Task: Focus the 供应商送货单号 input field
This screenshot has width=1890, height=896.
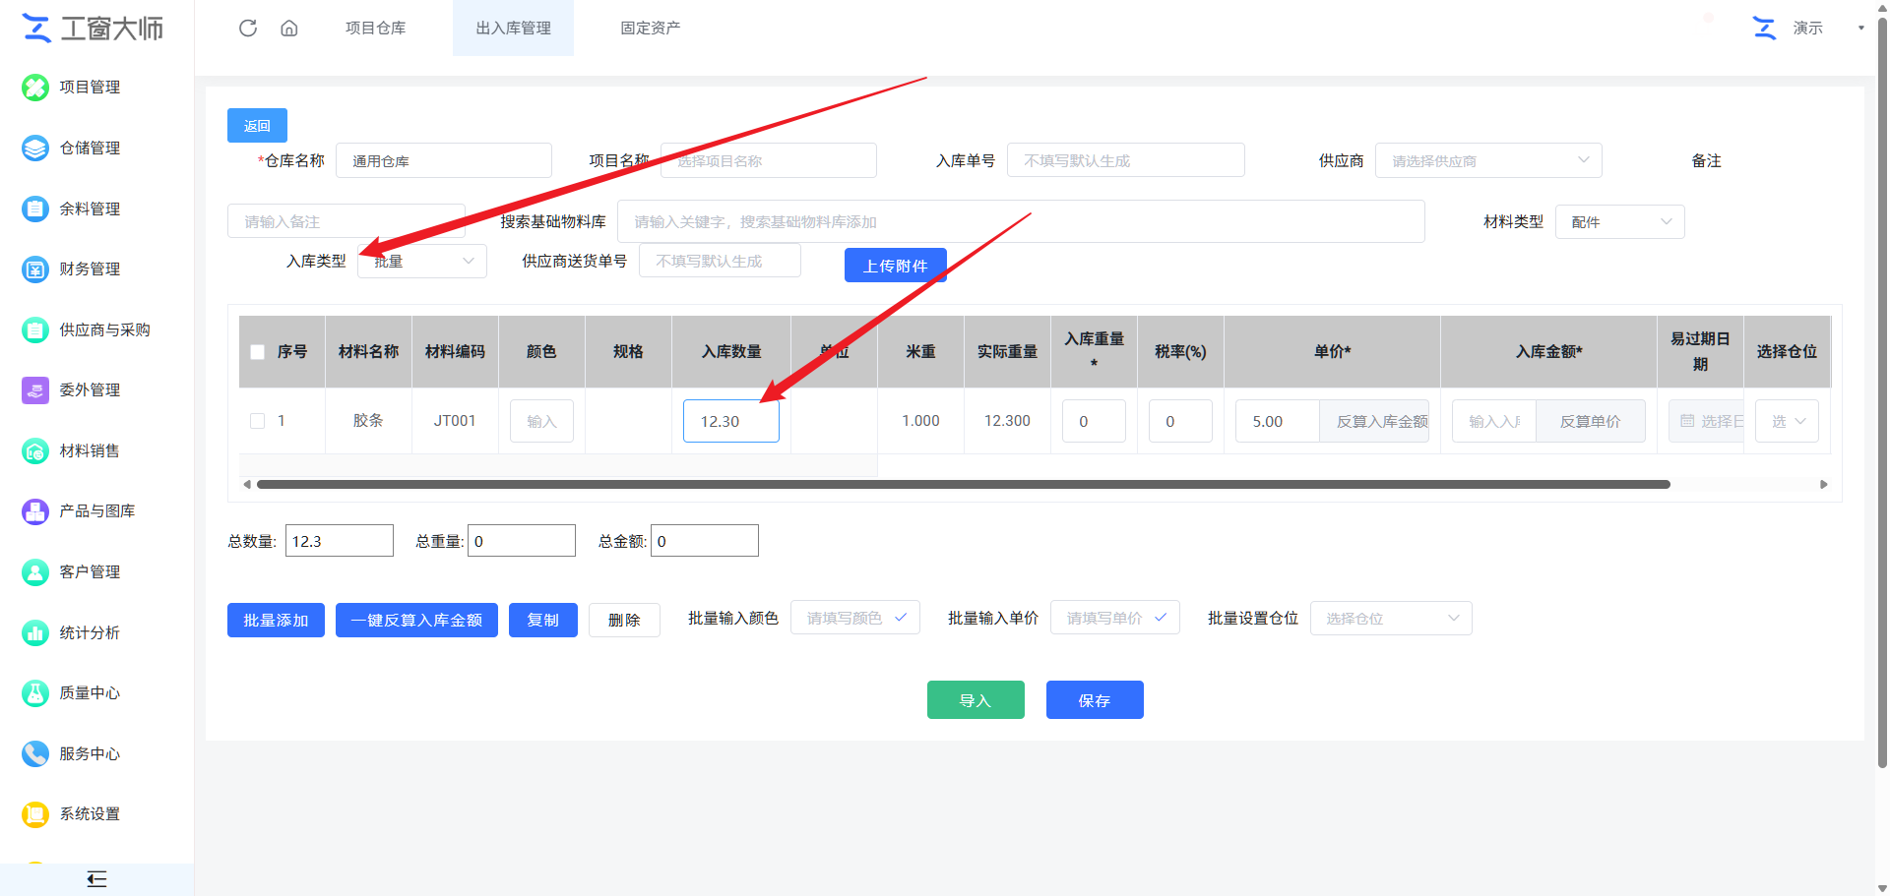Action: tap(720, 261)
